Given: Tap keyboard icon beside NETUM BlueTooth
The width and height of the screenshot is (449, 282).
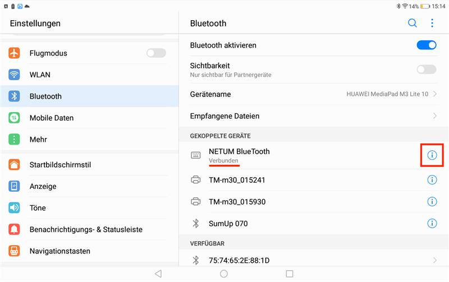Looking at the screenshot, I should [x=195, y=155].
